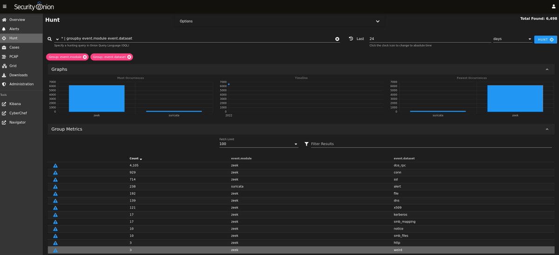Image resolution: width=559 pixels, height=255 pixels.
Task: Click the clock icon for absolute time
Action: 351,39
